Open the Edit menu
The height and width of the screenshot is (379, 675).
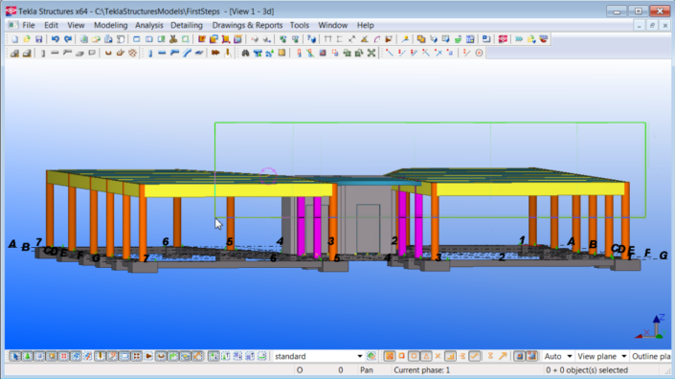[51, 25]
